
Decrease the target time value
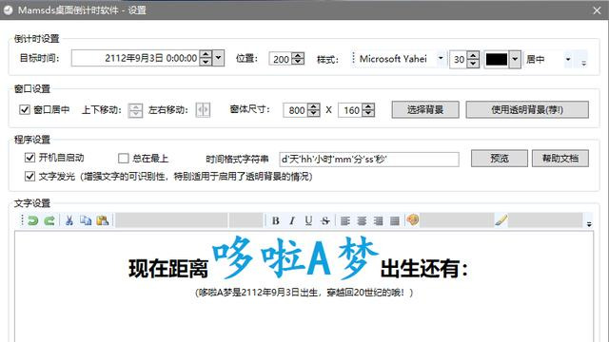click(206, 63)
